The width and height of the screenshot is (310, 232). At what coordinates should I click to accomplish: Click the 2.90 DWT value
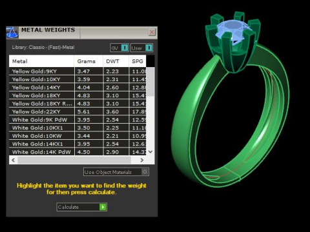[112, 152]
